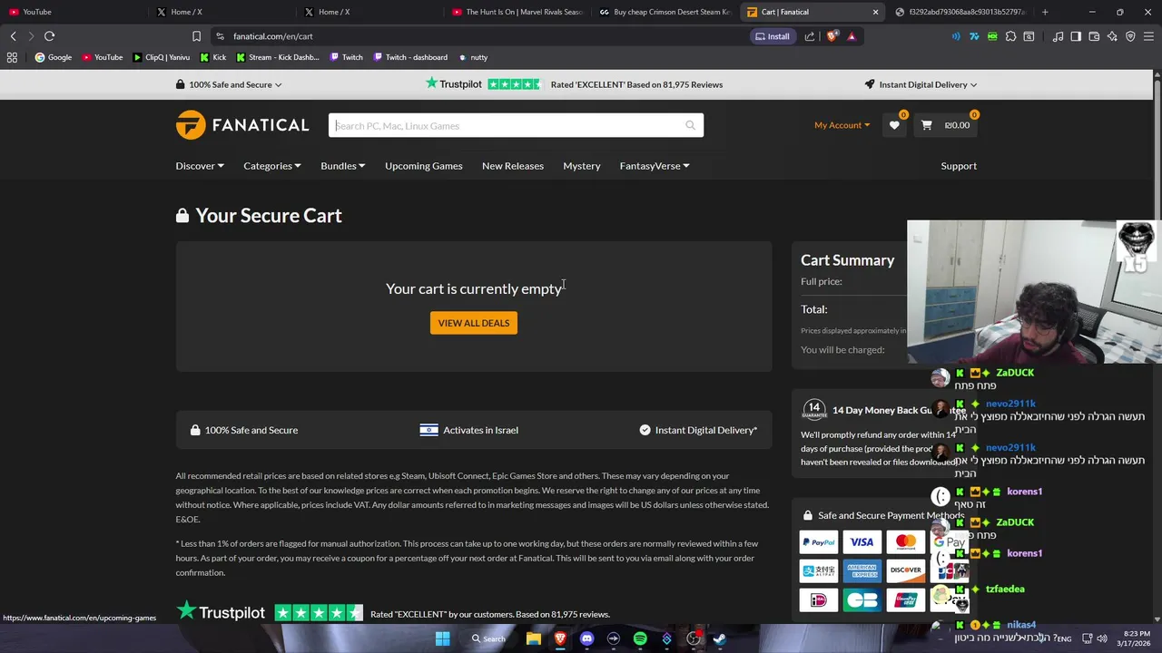The height and width of the screenshot is (653, 1162).
Task: Open the Brave Wallet icon
Action: [1094, 36]
